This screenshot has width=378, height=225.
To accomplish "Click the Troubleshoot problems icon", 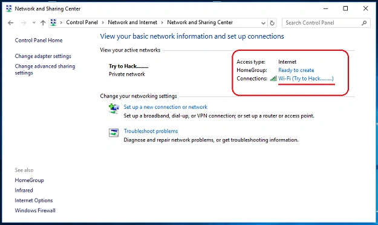I will tap(114, 132).
